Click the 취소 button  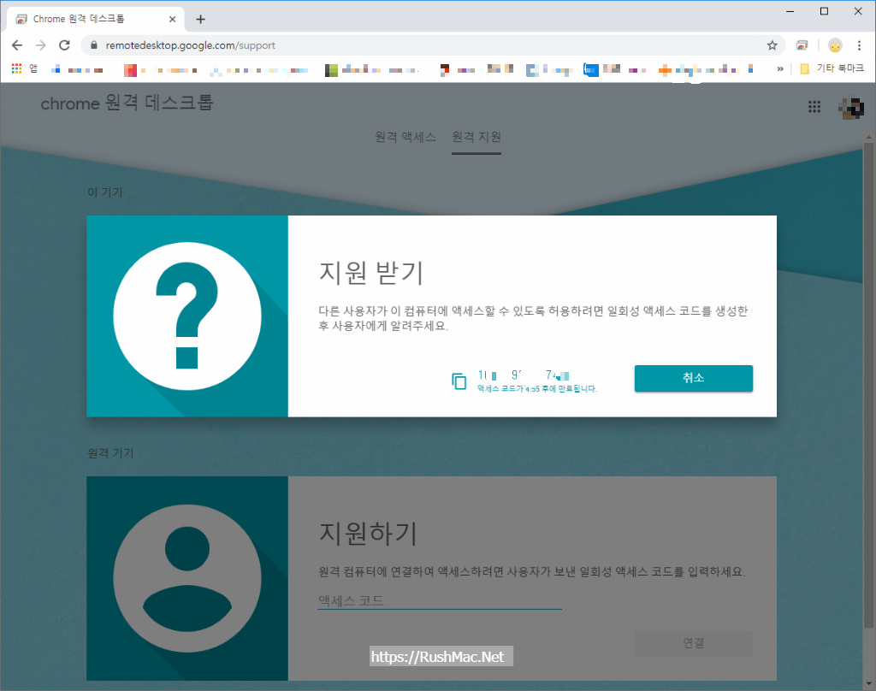[x=693, y=378]
